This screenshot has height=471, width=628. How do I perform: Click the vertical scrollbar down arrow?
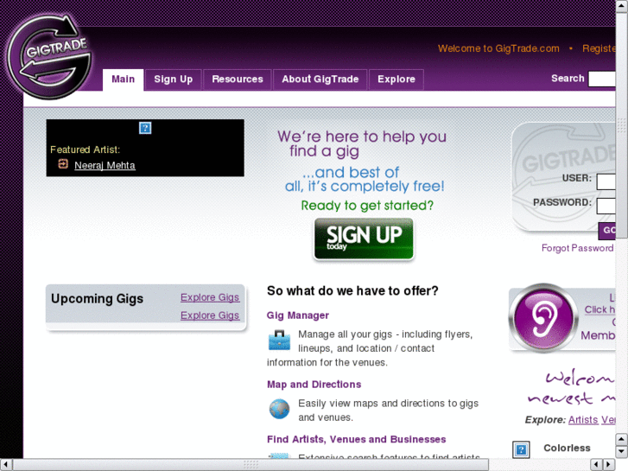point(622,451)
